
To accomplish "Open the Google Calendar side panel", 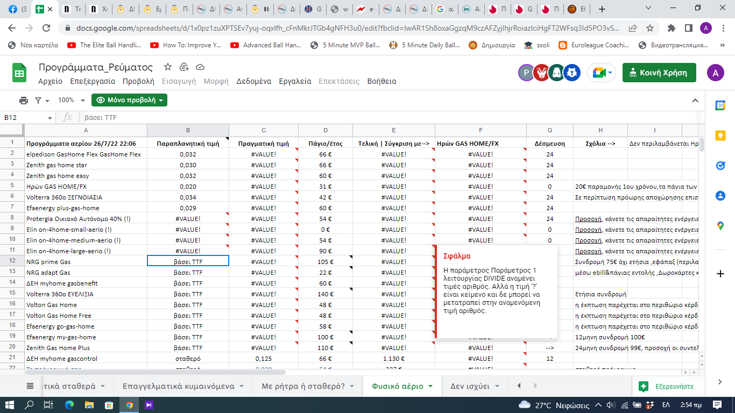I will [720, 106].
